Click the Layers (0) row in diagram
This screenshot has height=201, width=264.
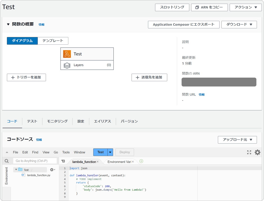click(87, 65)
